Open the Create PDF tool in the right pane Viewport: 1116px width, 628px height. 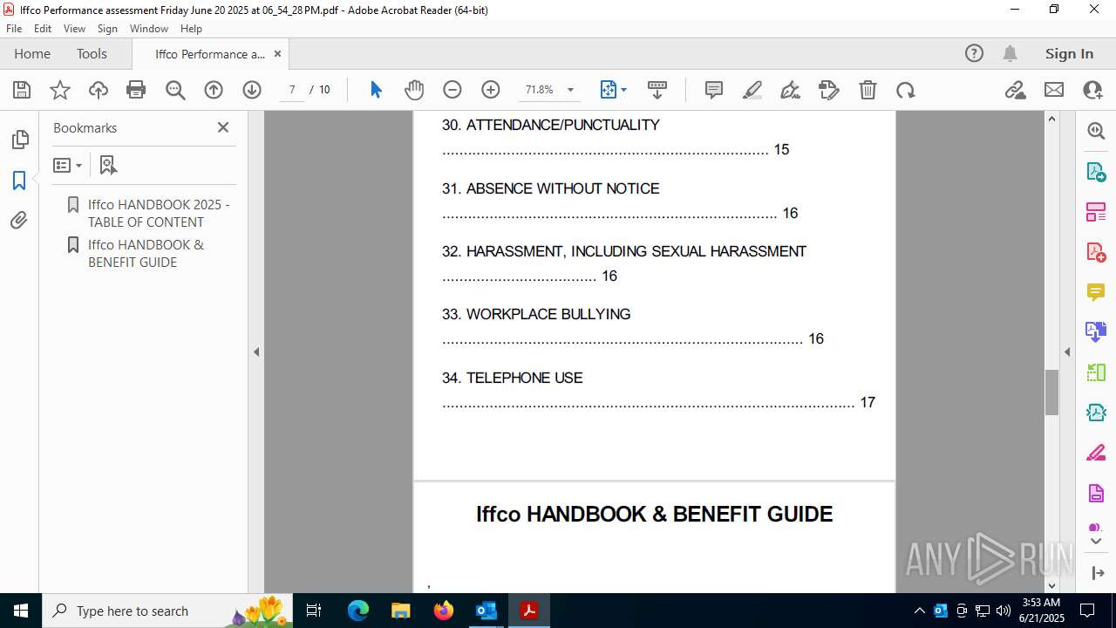tap(1096, 251)
